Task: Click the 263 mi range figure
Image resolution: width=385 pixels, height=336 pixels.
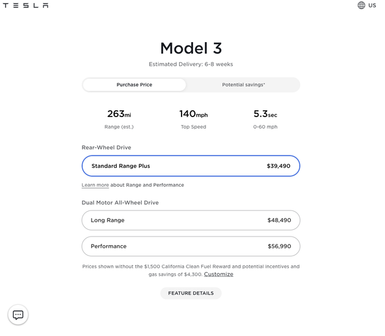Action: 119,114
